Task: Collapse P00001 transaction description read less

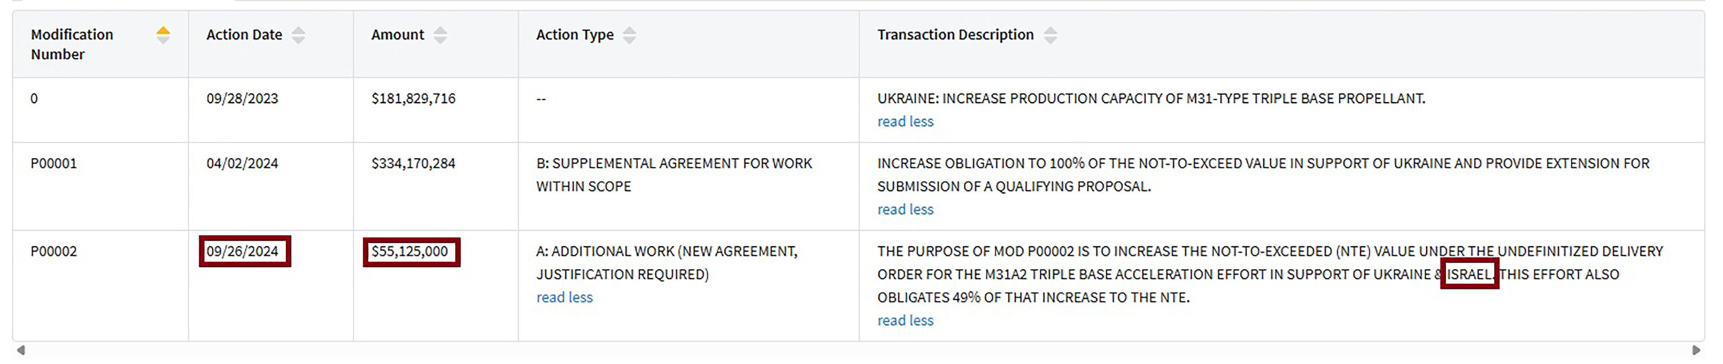Action: point(905,210)
